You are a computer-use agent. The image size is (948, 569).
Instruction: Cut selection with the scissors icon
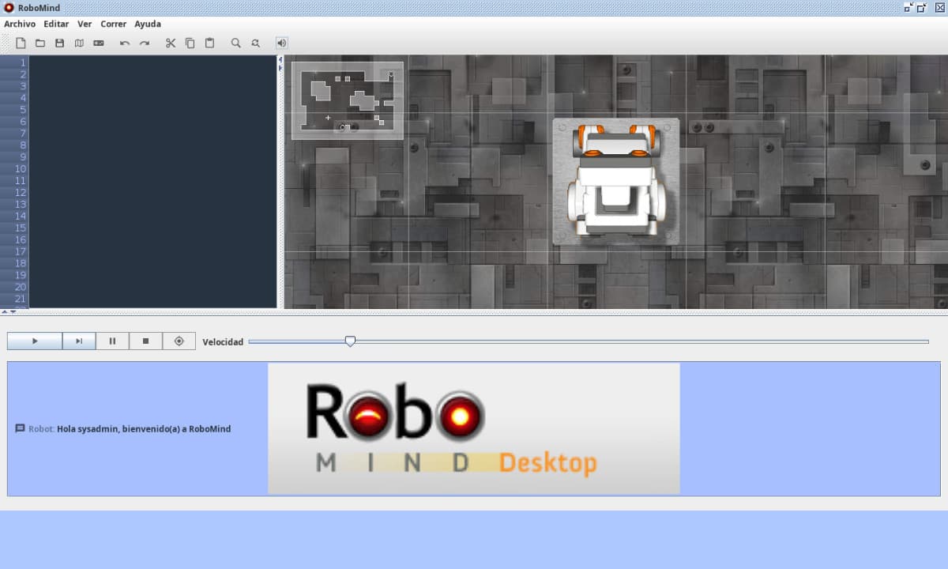(170, 43)
